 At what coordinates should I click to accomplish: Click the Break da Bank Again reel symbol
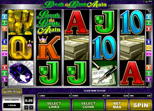(x=49, y=22)
